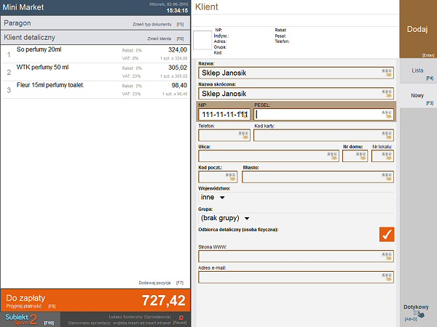Screen dimensions: 437x327
Task: Click Zmień klienta to change customer
Action: [160, 38]
